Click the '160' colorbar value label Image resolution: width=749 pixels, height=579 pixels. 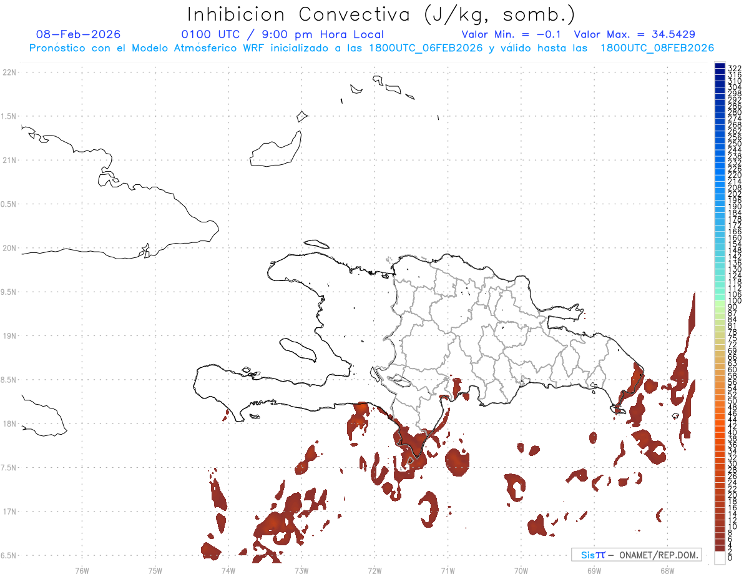(x=734, y=238)
